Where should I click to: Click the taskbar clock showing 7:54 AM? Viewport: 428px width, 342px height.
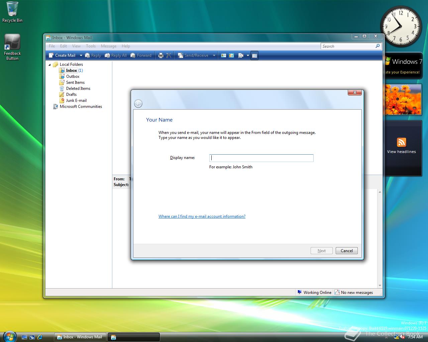coord(415,337)
